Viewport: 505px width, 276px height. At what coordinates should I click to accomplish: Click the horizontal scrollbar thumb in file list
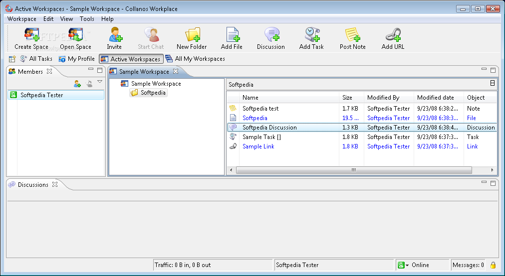[x=354, y=170]
